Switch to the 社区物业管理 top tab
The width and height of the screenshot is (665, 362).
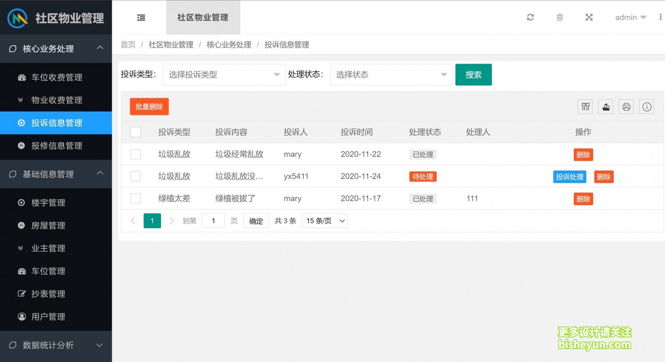[203, 18]
